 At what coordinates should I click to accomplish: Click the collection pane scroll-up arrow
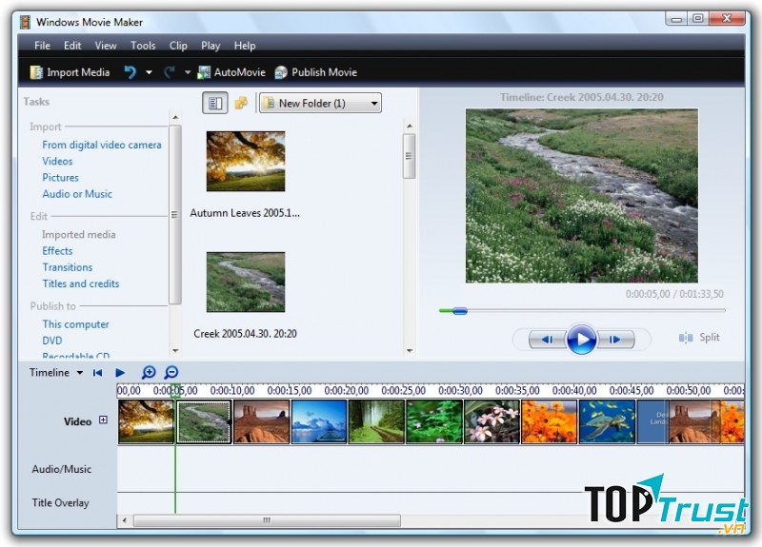click(x=410, y=127)
